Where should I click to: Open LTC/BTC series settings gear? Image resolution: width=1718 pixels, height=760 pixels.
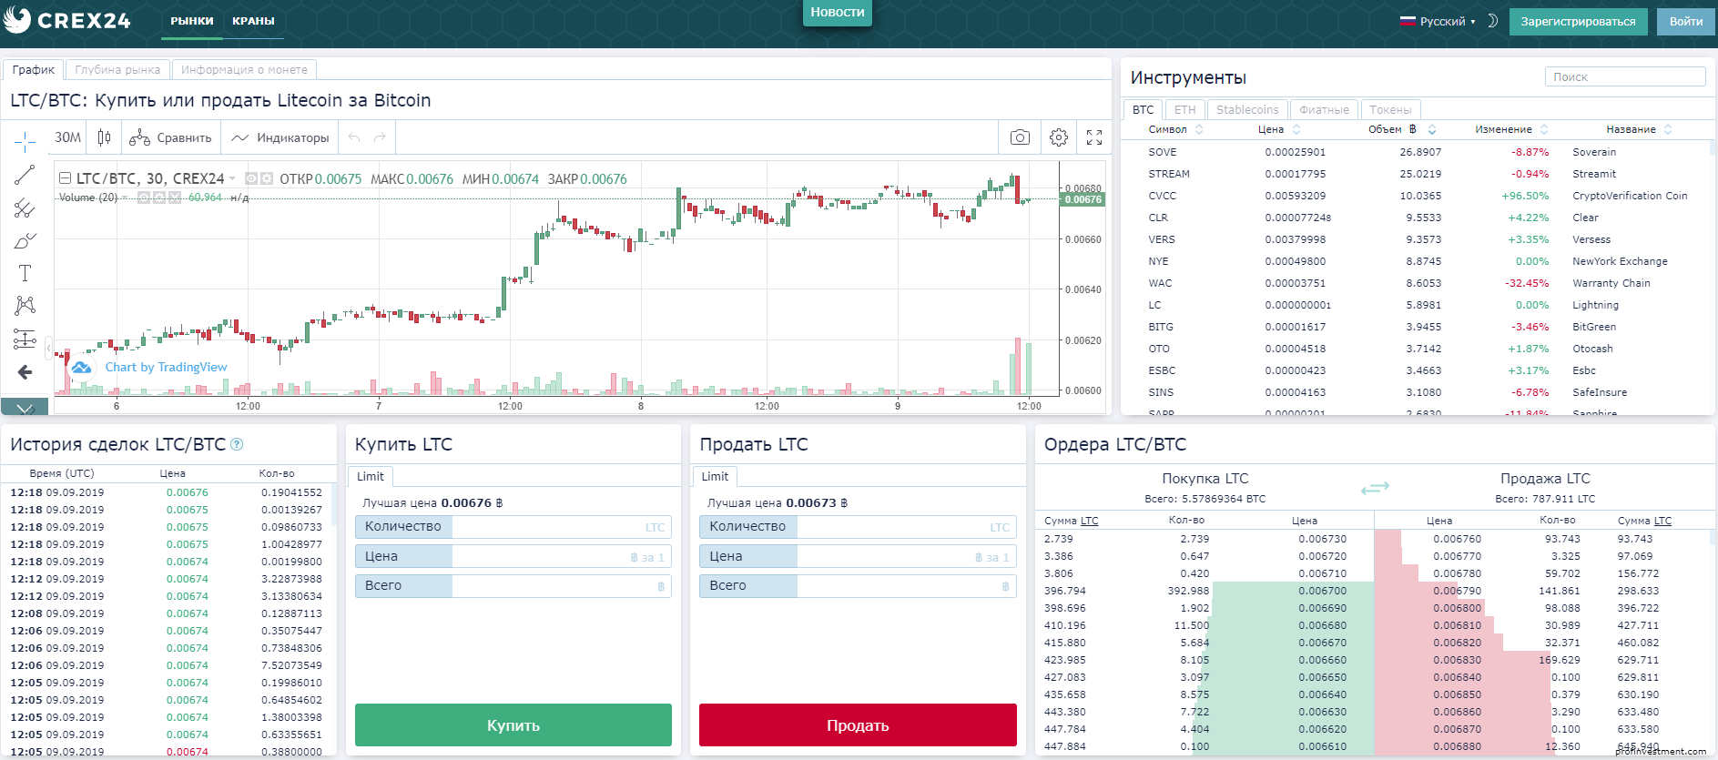267,178
